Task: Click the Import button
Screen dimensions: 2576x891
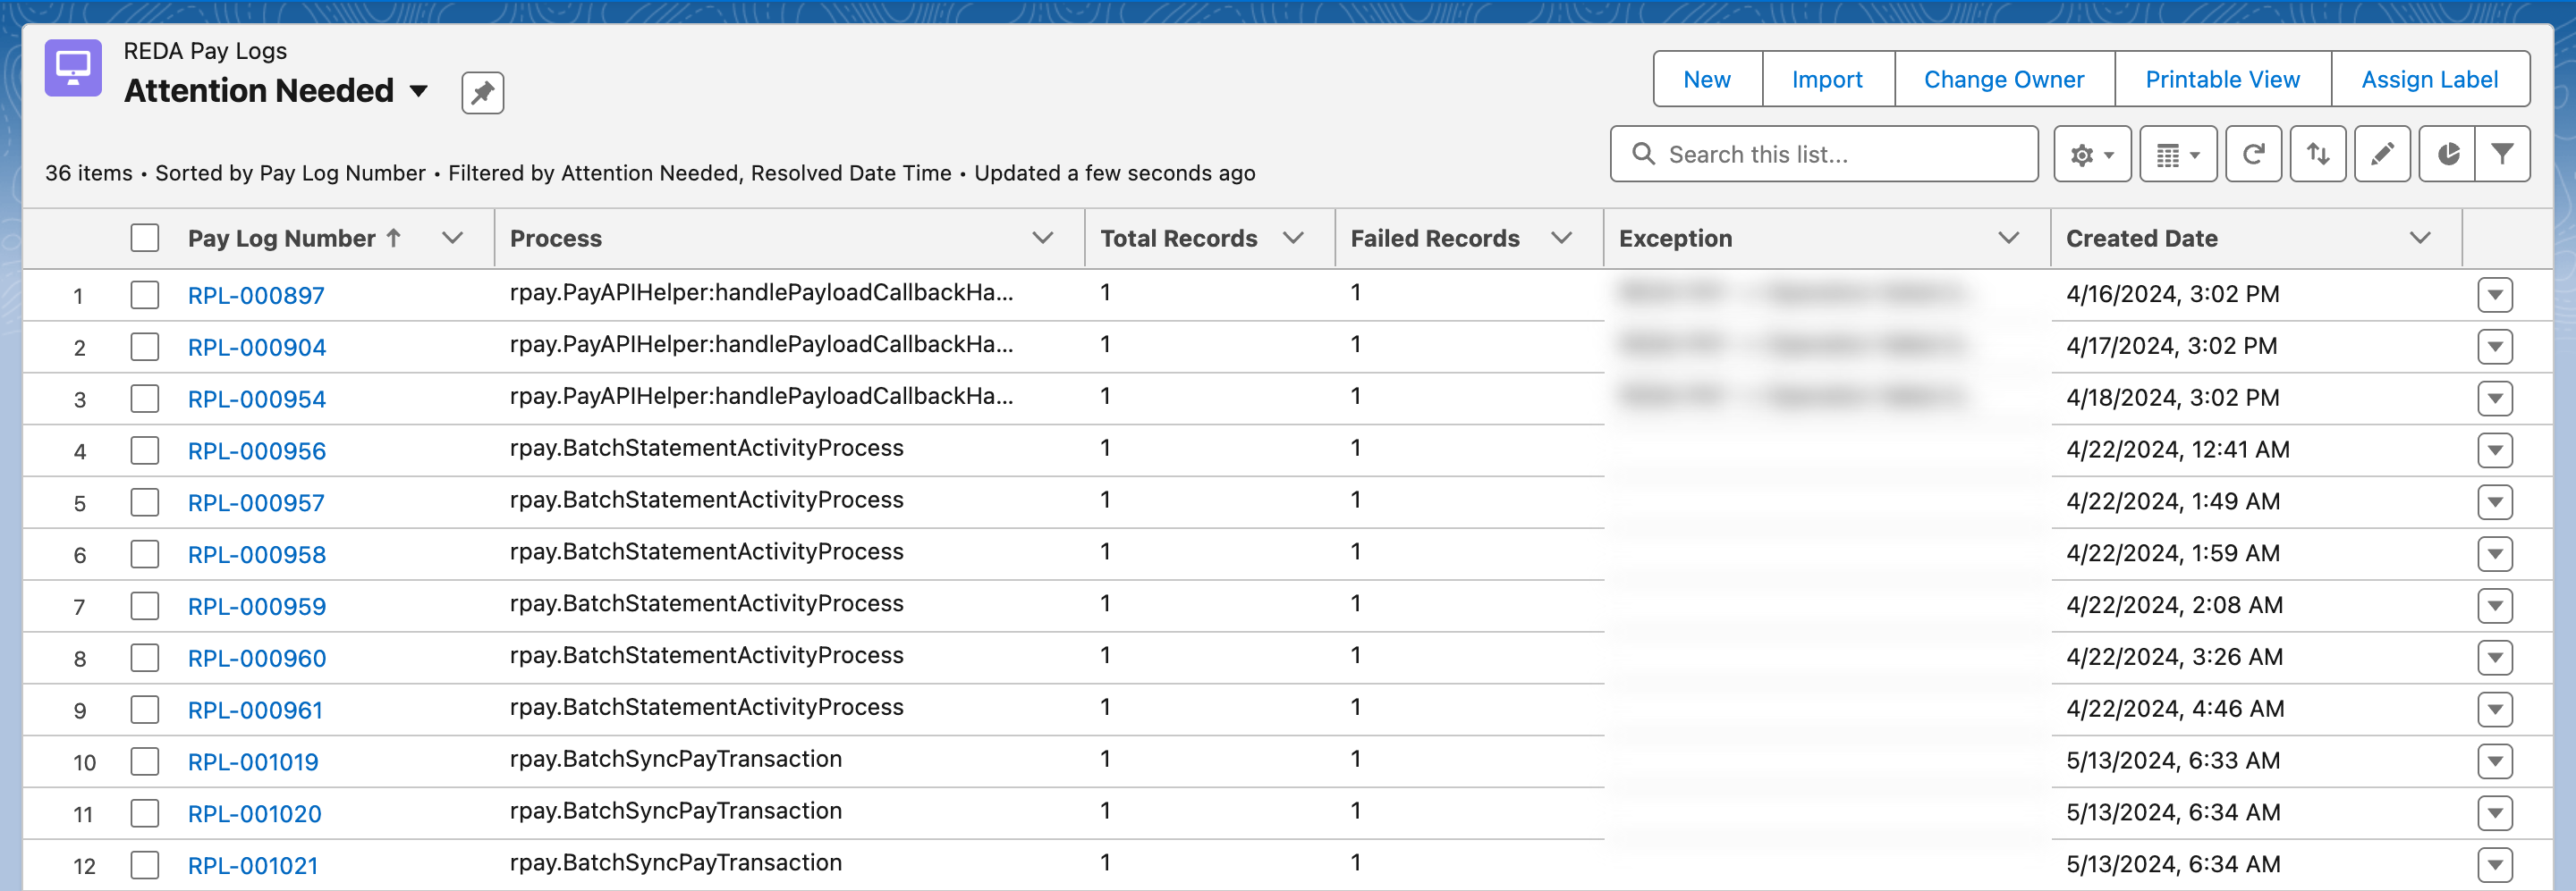Action: tap(1827, 79)
